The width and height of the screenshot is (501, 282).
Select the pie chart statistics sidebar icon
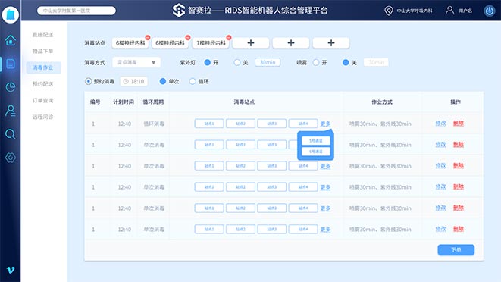tap(10, 87)
